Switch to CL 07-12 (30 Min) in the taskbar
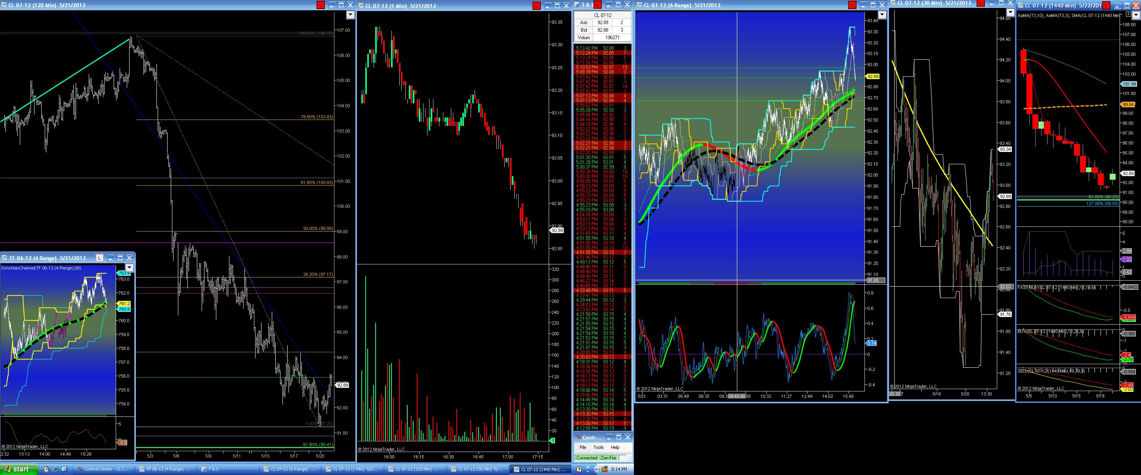This screenshot has height=475, width=1141. tap(477, 469)
